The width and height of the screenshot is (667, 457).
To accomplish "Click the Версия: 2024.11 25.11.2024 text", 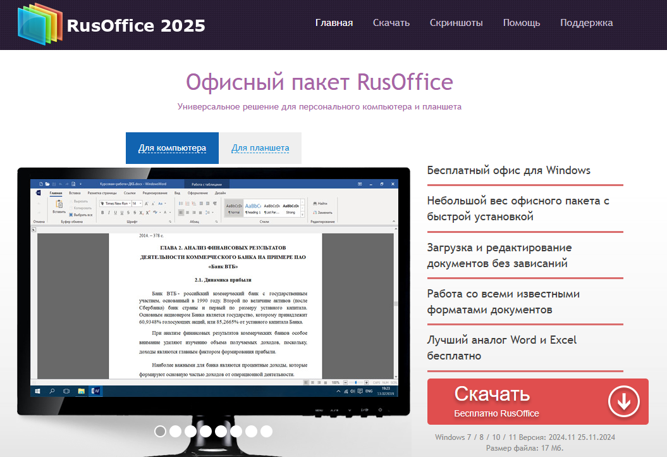I will pos(567,437).
